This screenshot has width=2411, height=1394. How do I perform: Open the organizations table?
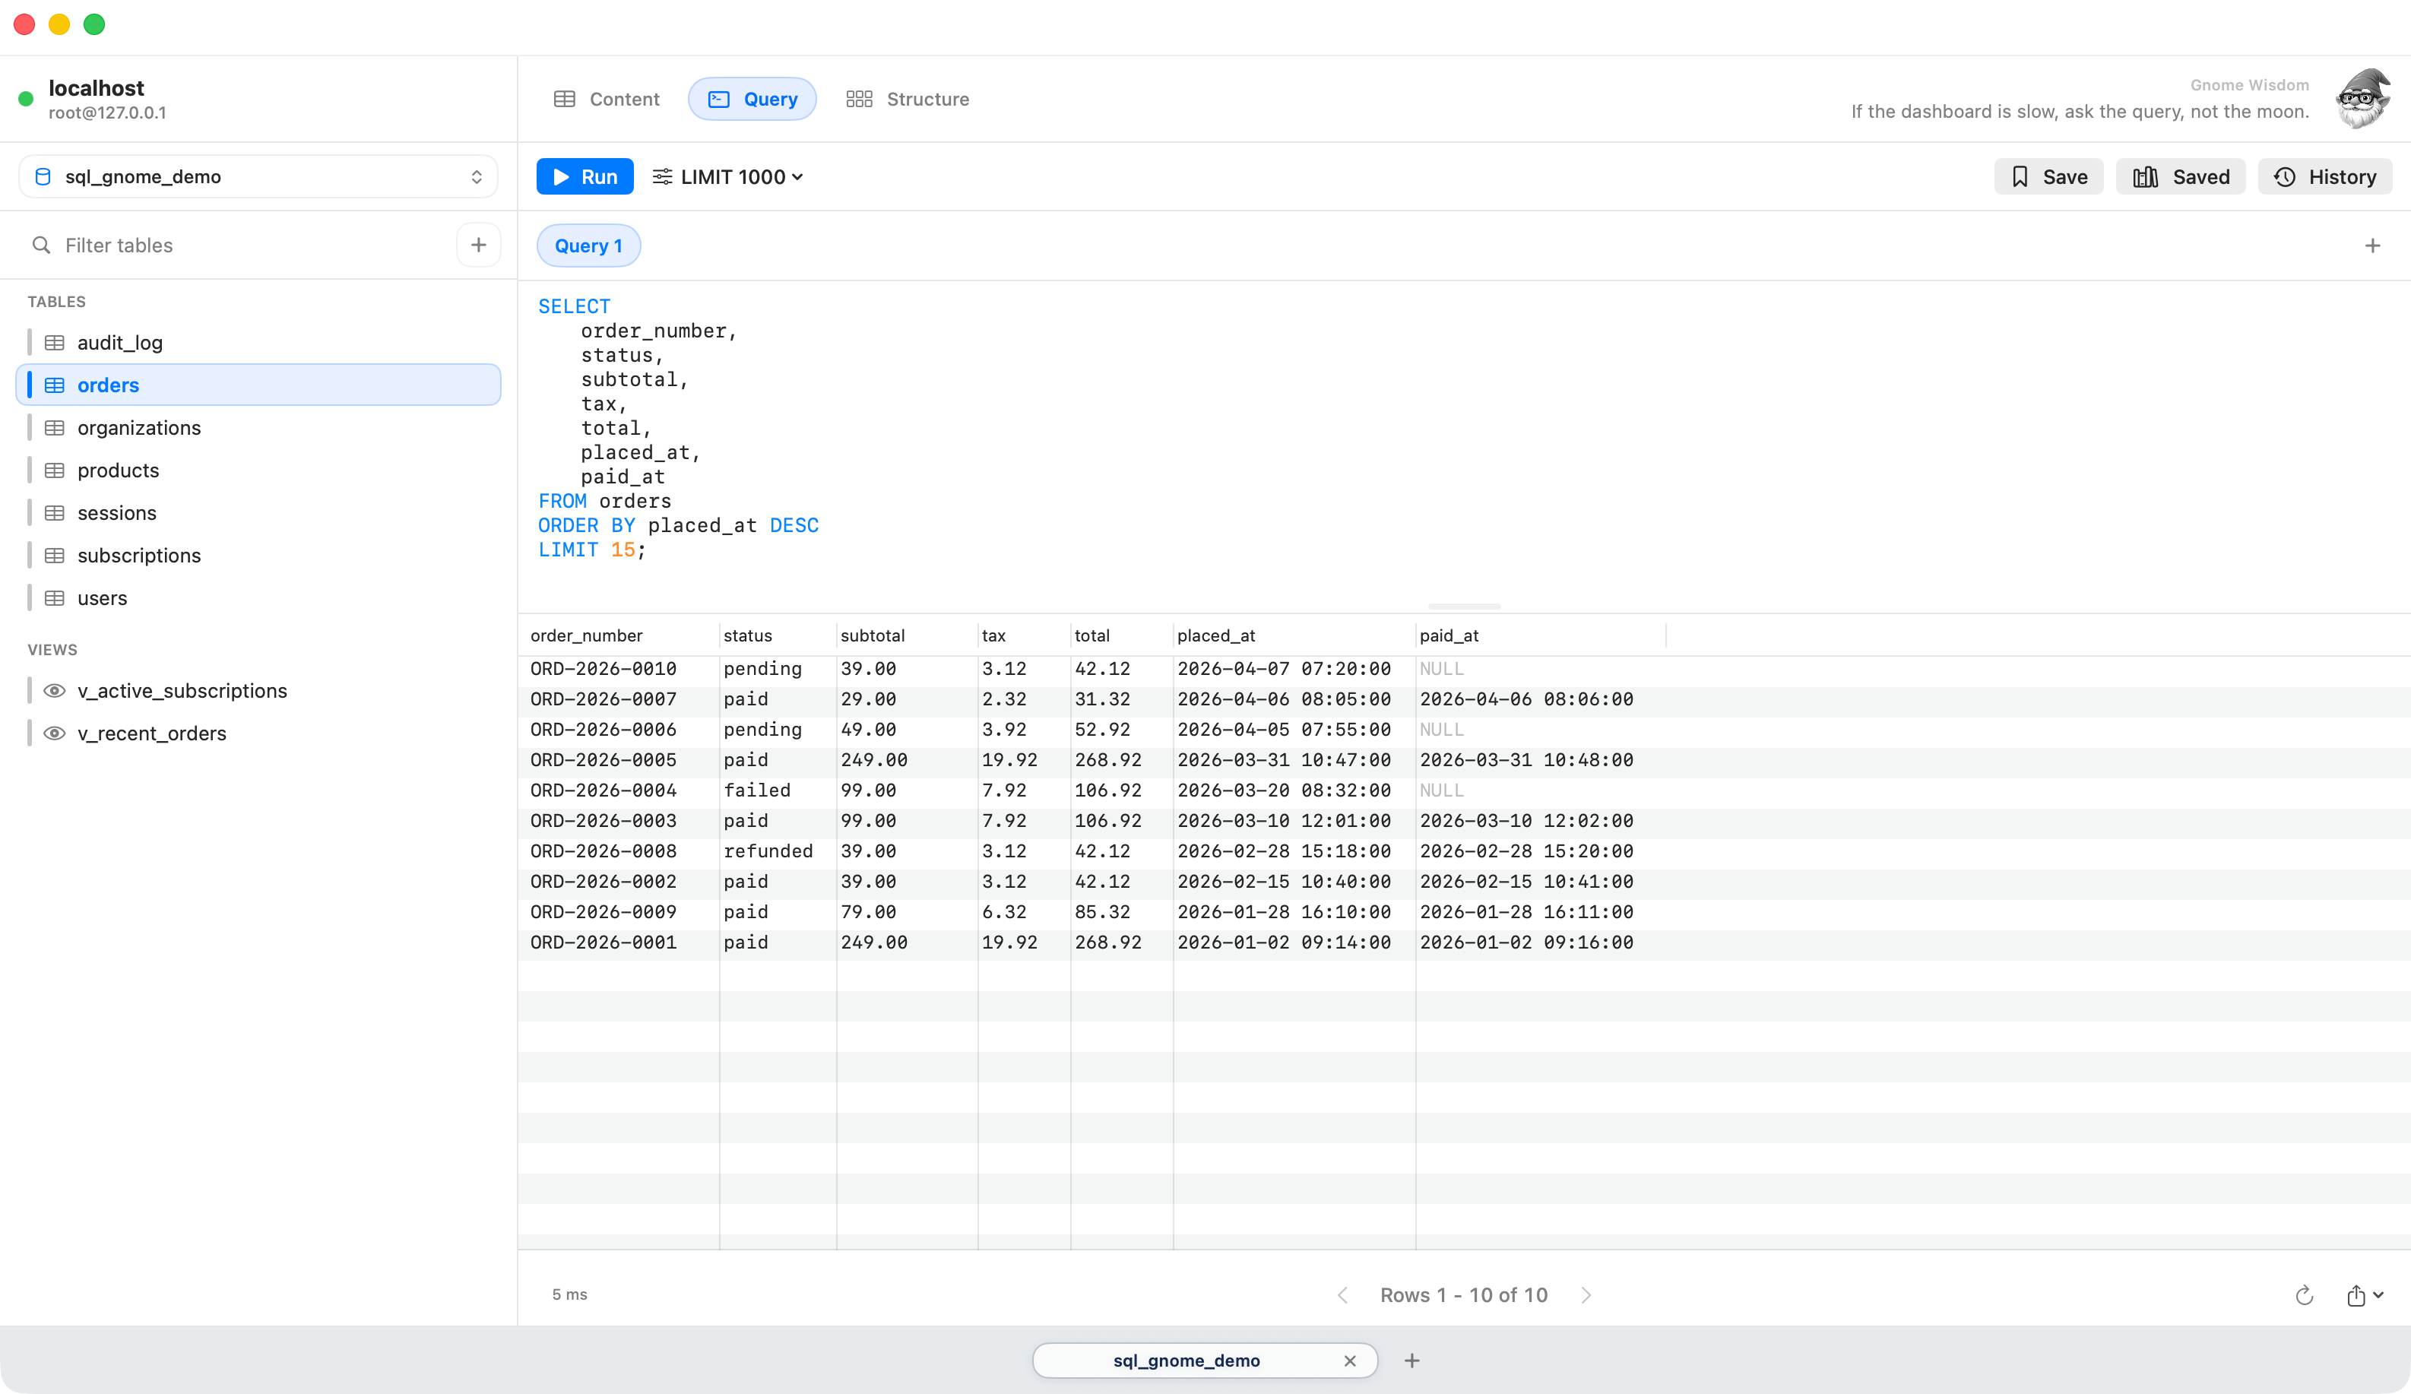(258, 428)
